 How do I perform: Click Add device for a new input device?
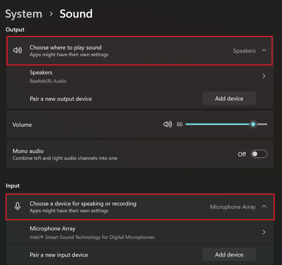coord(229,254)
